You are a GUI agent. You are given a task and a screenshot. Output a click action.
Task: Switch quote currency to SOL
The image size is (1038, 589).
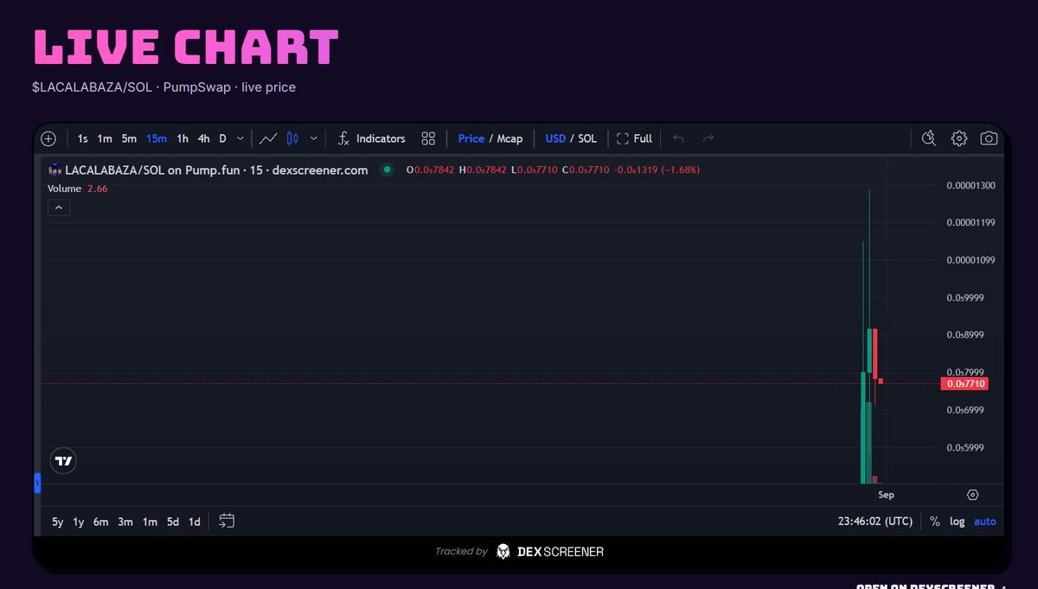587,138
